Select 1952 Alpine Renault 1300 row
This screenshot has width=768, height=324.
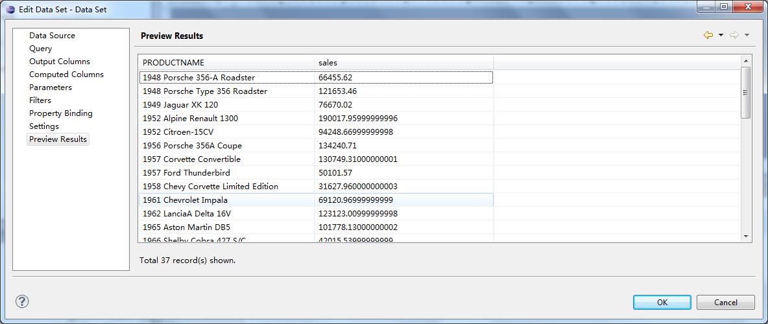[316, 119]
